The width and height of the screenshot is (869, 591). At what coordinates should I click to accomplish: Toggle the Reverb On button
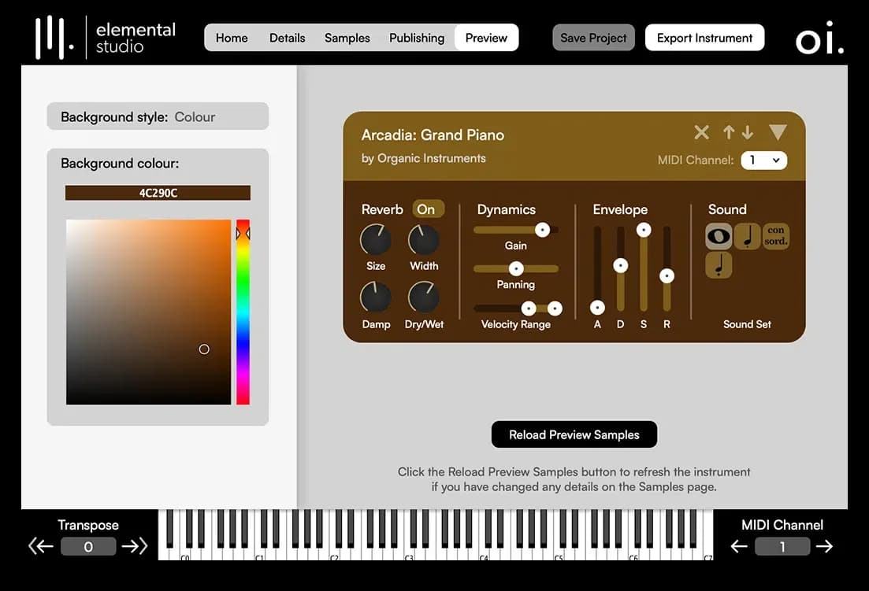click(x=426, y=209)
